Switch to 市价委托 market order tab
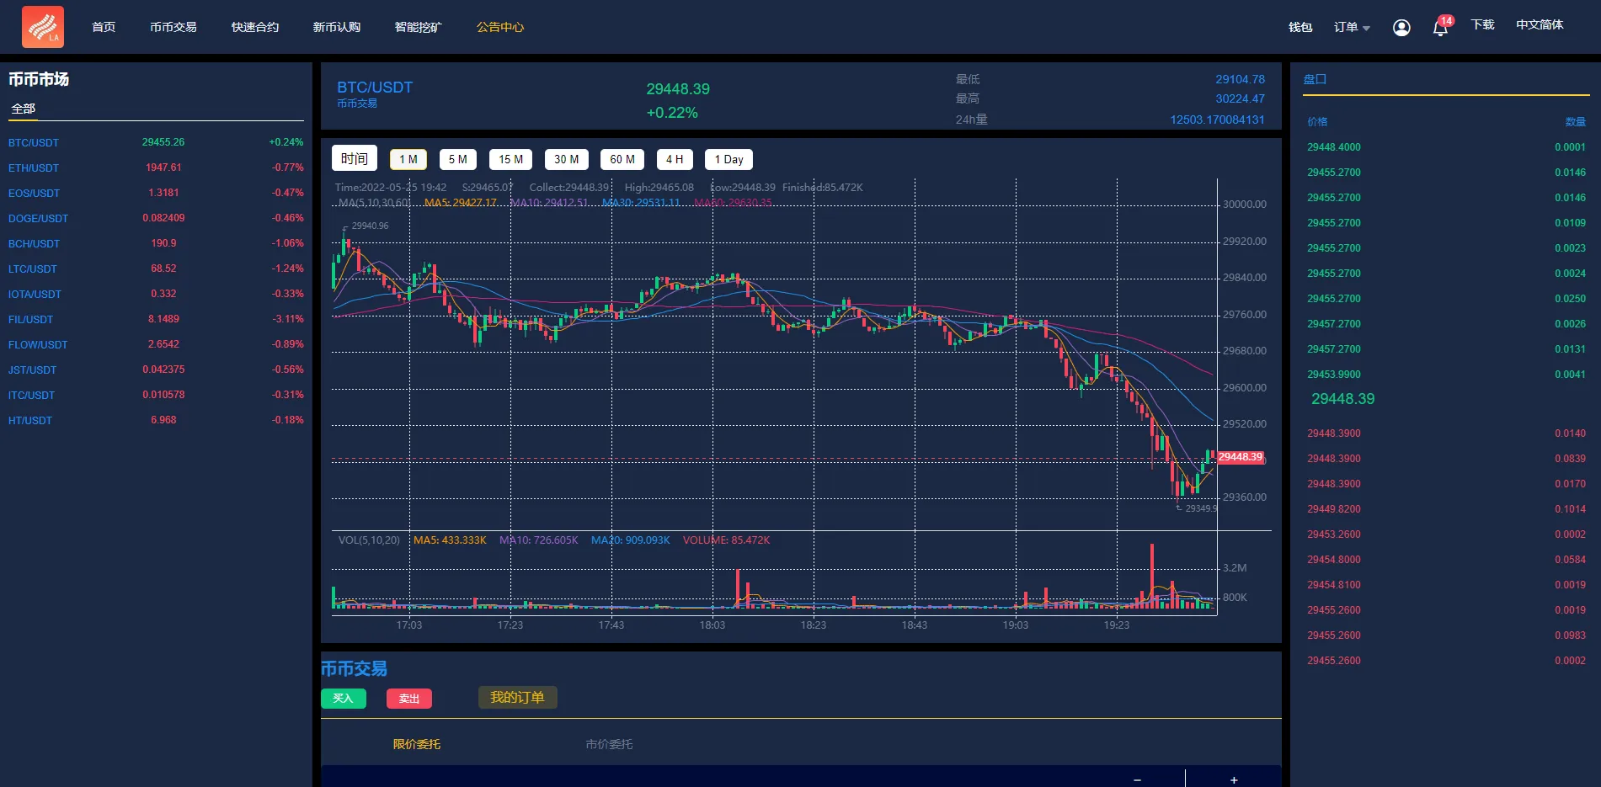 pos(609,744)
